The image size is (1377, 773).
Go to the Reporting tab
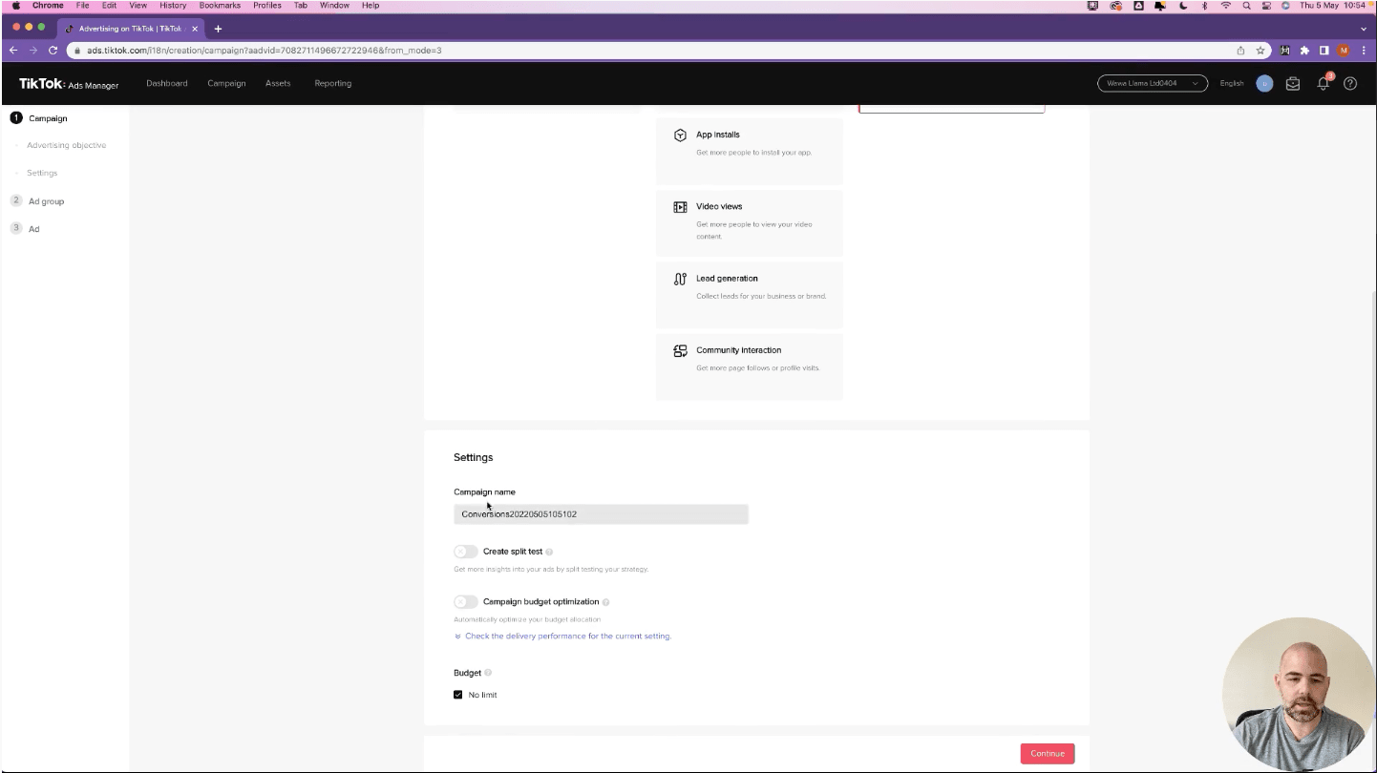click(x=332, y=84)
